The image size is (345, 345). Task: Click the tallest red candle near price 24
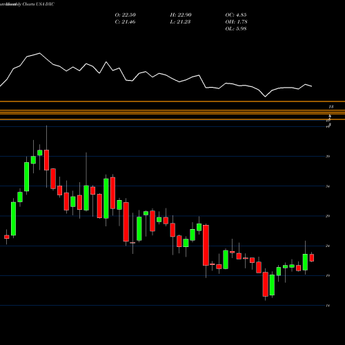pyautogui.click(x=206, y=245)
